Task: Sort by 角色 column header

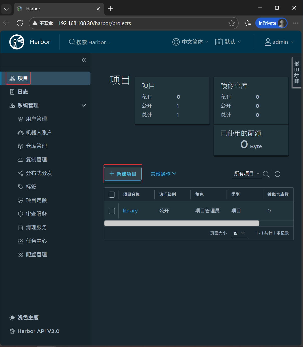Action: 199,195
